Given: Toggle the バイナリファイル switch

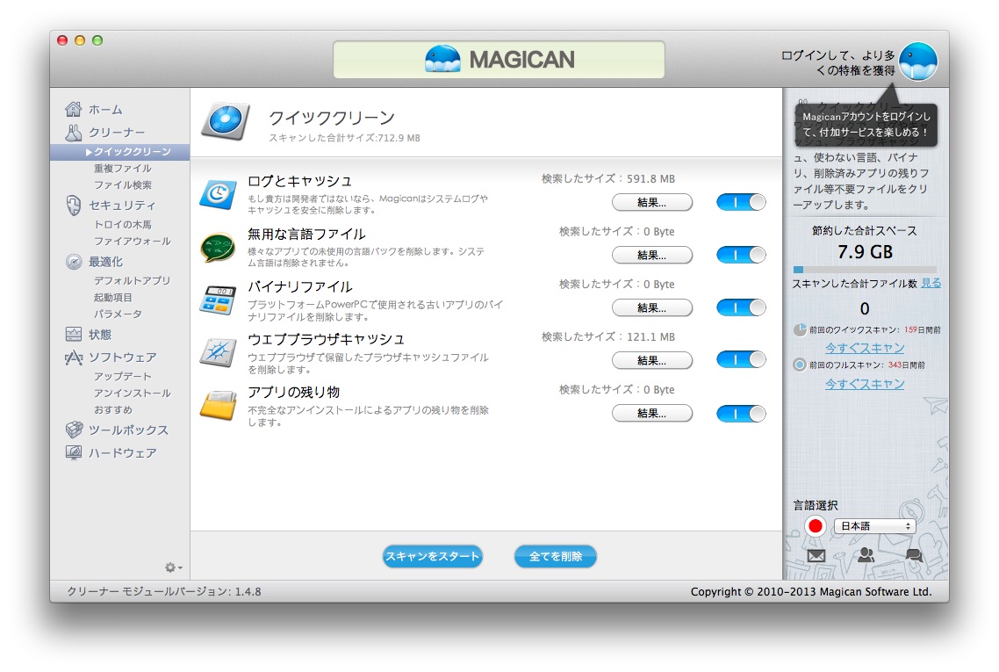Looking at the screenshot, I should pyautogui.click(x=741, y=307).
